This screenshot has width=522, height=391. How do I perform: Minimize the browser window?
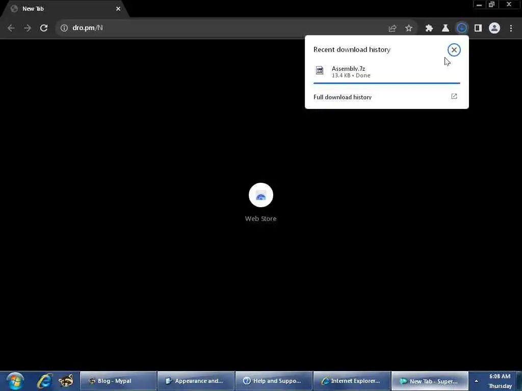pos(479,5)
